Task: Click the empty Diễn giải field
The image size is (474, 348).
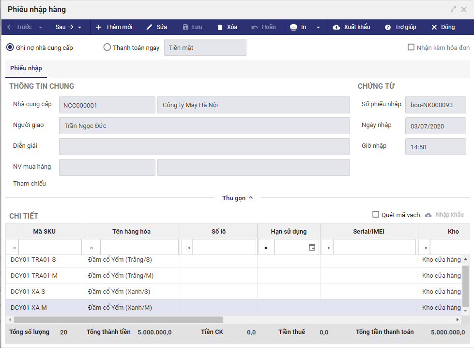Action: tap(204, 147)
